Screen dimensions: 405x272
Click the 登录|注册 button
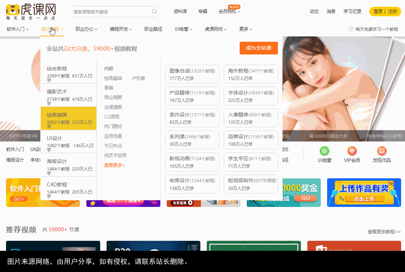385,11
